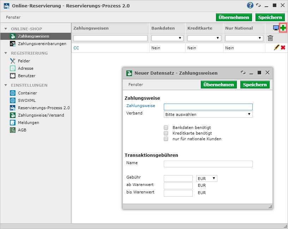288x229 pixels.
Task: Click the Zahlungsweisen filter text box
Action: (x=110, y=38)
